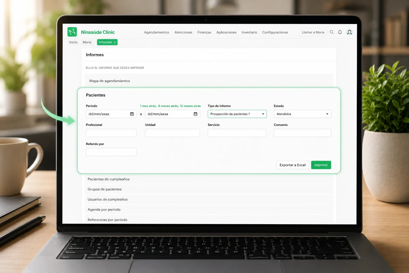The width and height of the screenshot is (409, 273).
Task: Open the Inventario menu
Action: click(249, 32)
